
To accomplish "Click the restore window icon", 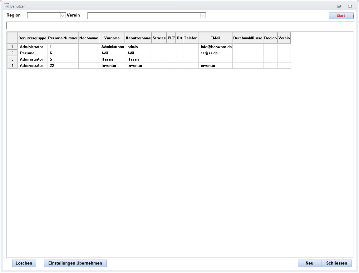I will click(x=339, y=6).
